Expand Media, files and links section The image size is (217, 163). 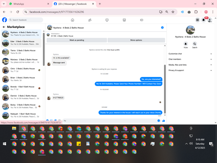[x=190, y=65]
